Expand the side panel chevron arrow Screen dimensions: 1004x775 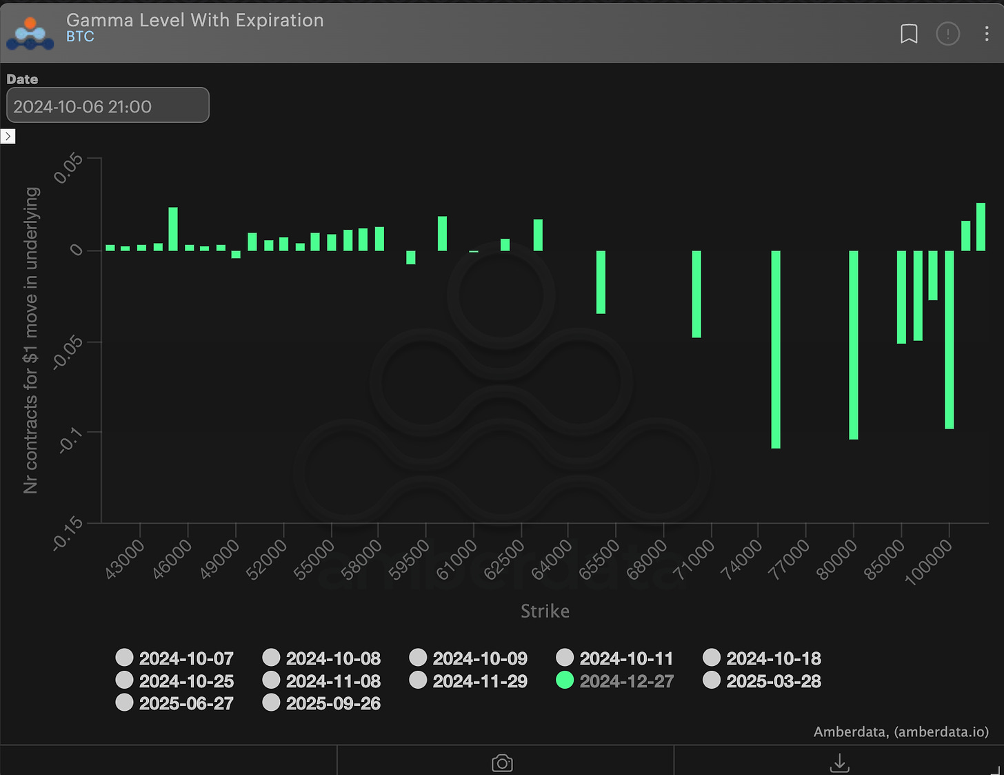[8, 136]
